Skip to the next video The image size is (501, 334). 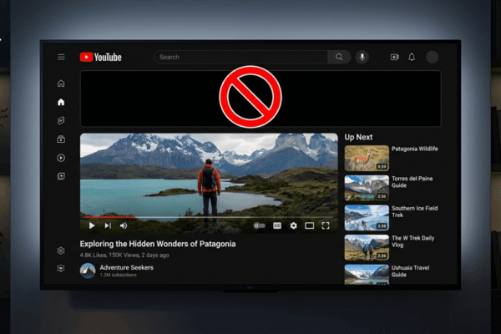pos(108,225)
